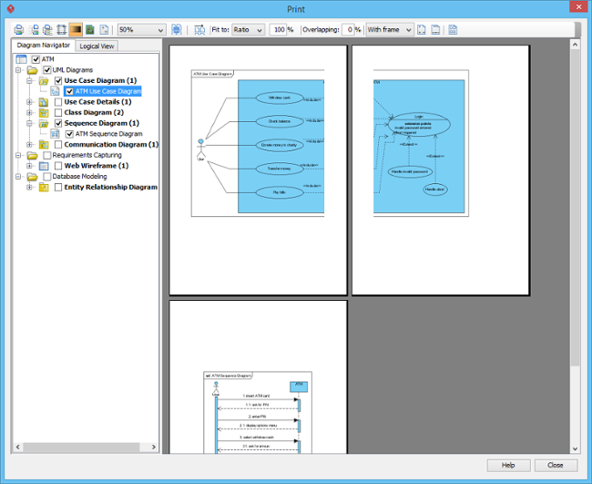This screenshot has height=484, width=592.
Task: Click the Class Diagram folder icon
Action: pyautogui.click(x=44, y=112)
